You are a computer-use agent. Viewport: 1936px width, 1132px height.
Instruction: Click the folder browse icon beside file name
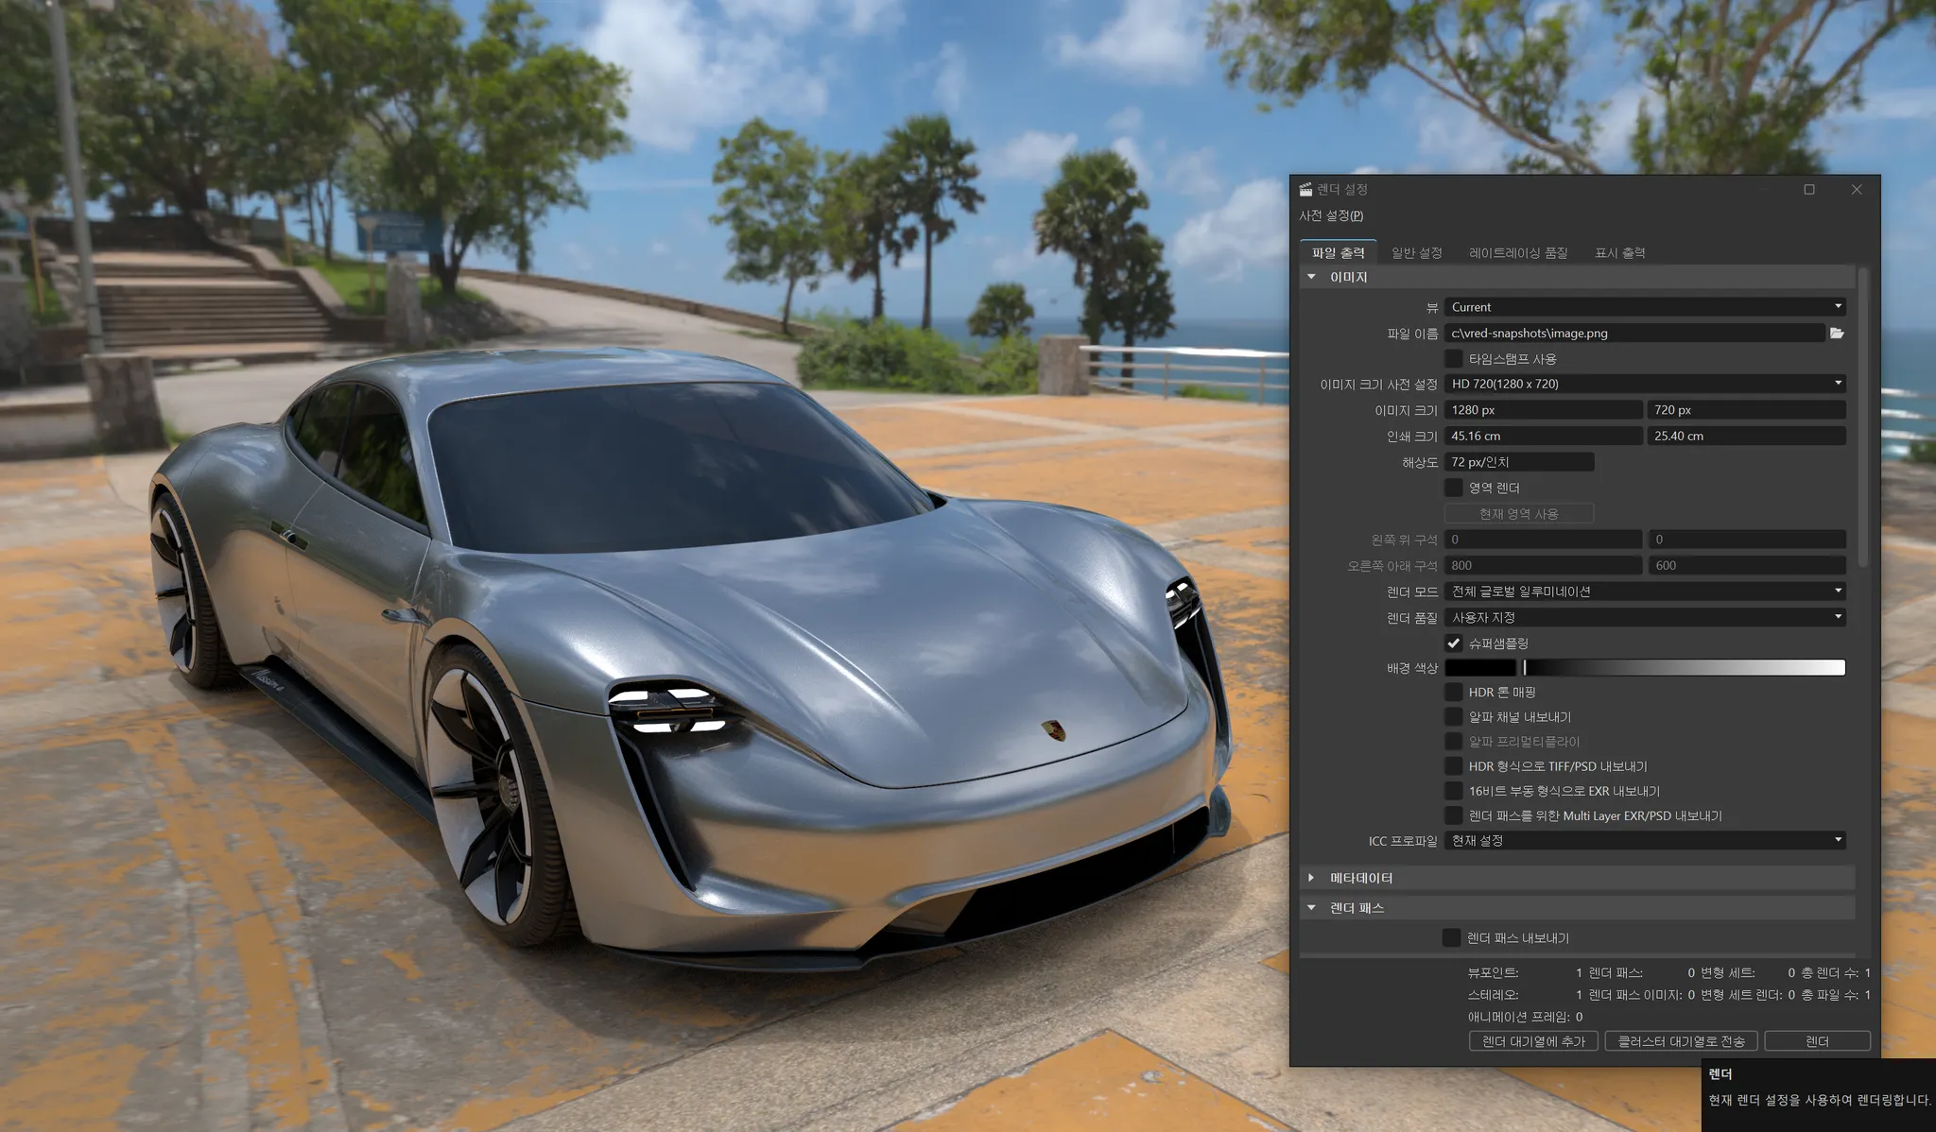[x=1837, y=334]
